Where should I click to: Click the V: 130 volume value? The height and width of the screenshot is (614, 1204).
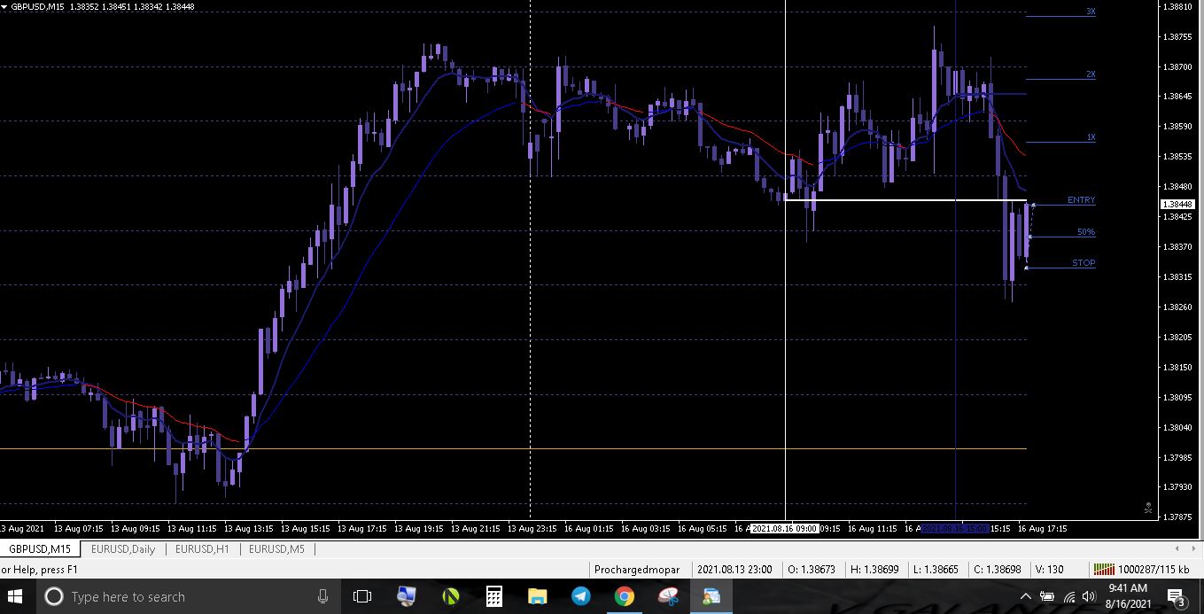coord(1049,570)
